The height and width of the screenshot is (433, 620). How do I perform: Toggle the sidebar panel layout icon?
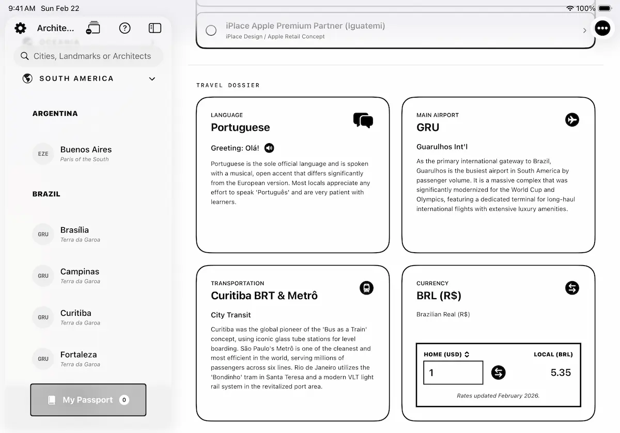point(155,28)
